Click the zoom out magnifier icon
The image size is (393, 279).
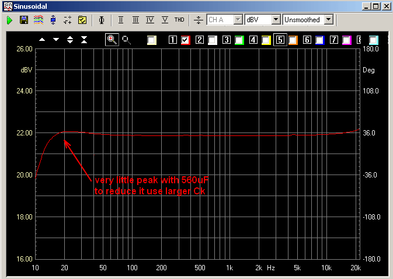pos(126,40)
